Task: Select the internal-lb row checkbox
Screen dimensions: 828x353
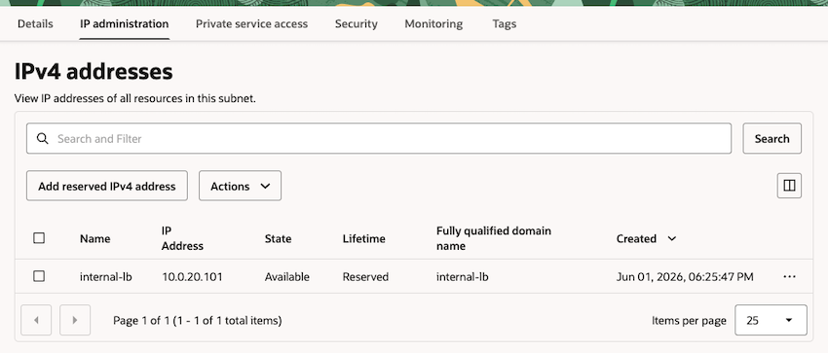Action: pos(39,276)
